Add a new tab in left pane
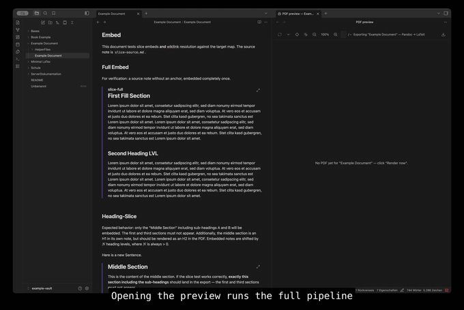 pyautogui.click(x=146, y=14)
